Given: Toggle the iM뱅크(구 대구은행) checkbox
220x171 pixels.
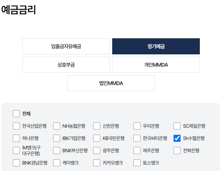Looking at the screenshot, I should (x=16, y=151).
